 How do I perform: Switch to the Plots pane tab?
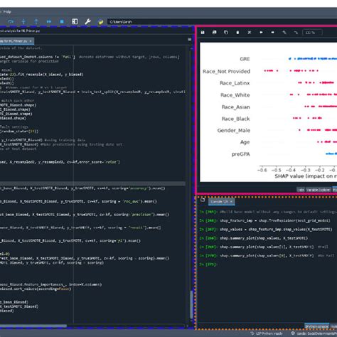(334, 190)
